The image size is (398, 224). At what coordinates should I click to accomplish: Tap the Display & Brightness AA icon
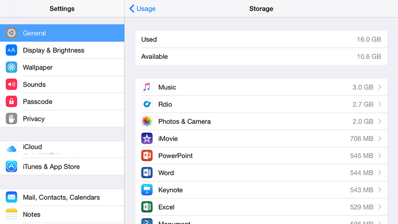coord(11,50)
